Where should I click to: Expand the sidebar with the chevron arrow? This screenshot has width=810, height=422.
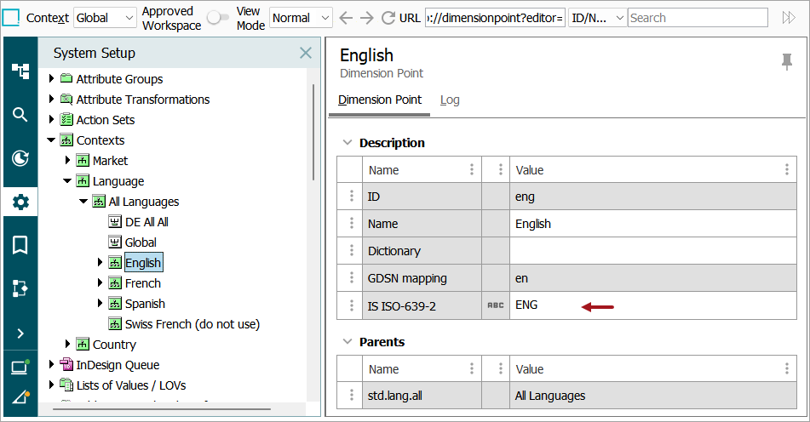[20, 334]
